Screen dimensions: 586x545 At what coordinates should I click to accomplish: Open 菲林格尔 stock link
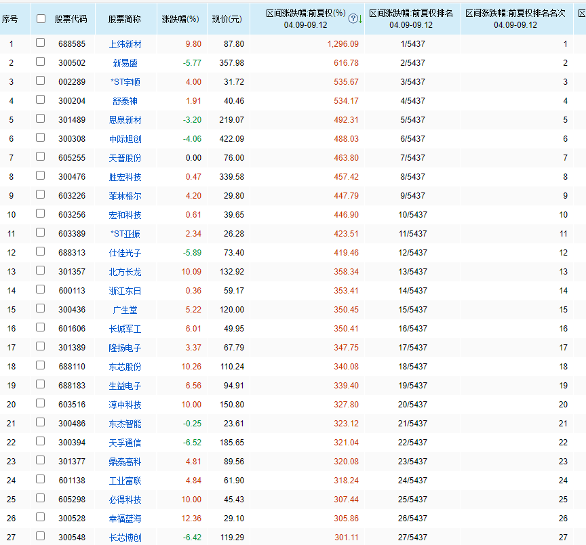click(125, 196)
